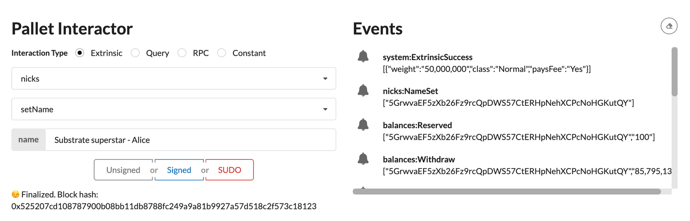Click the Events vertical scrollbar thumb

pyautogui.click(x=674, y=72)
